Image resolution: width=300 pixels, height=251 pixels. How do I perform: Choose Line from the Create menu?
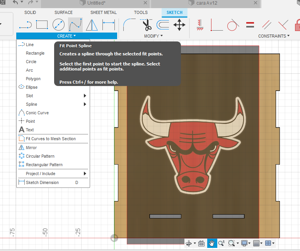coord(53,45)
